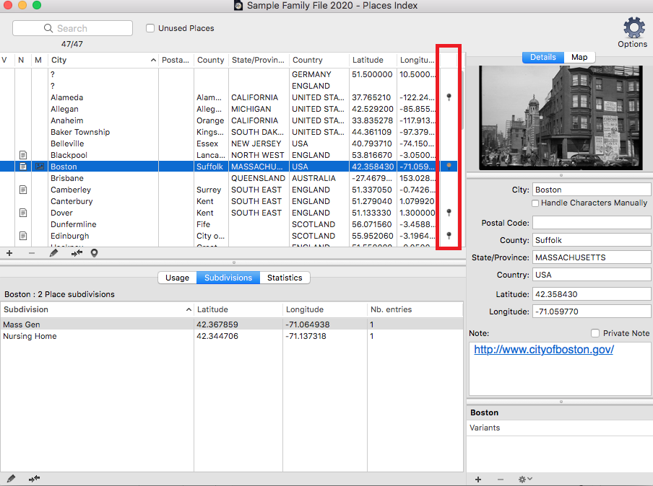
Task: Click the County field containing Suffolk
Action: 592,240
